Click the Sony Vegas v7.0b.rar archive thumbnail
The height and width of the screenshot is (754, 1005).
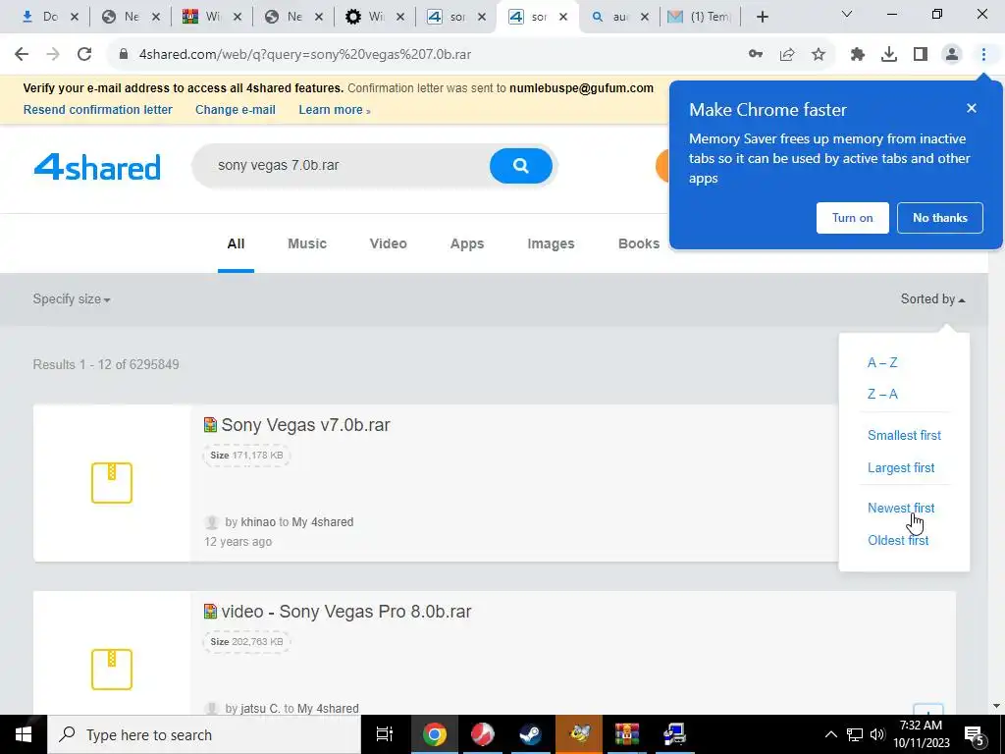(112, 483)
